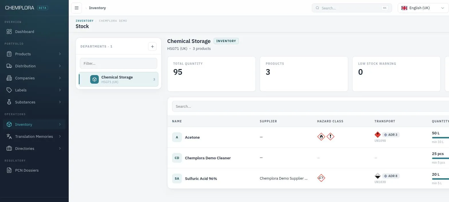Select the Chemical Storage department
The image size is (449, 202).
pyautogui.click(x=119, y=79)
